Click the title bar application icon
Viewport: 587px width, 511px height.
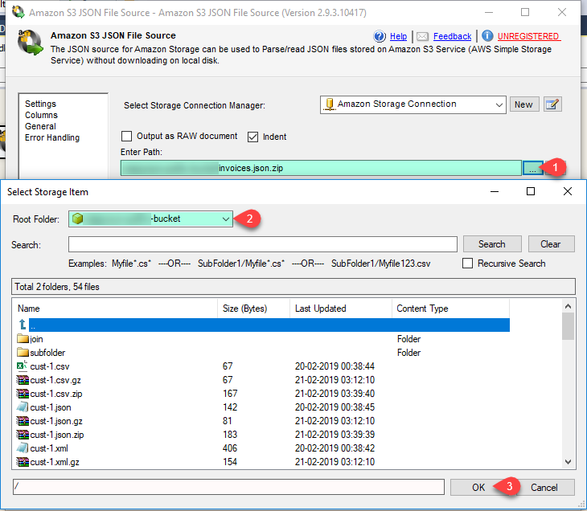click(18, 12)
